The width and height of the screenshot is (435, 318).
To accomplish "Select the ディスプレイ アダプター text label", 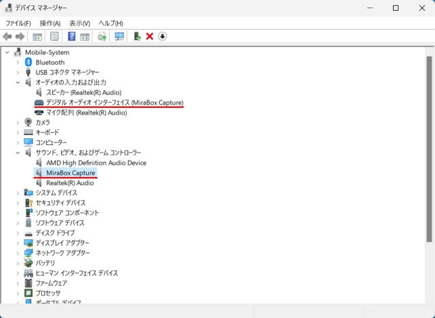I will coord(62,243).
